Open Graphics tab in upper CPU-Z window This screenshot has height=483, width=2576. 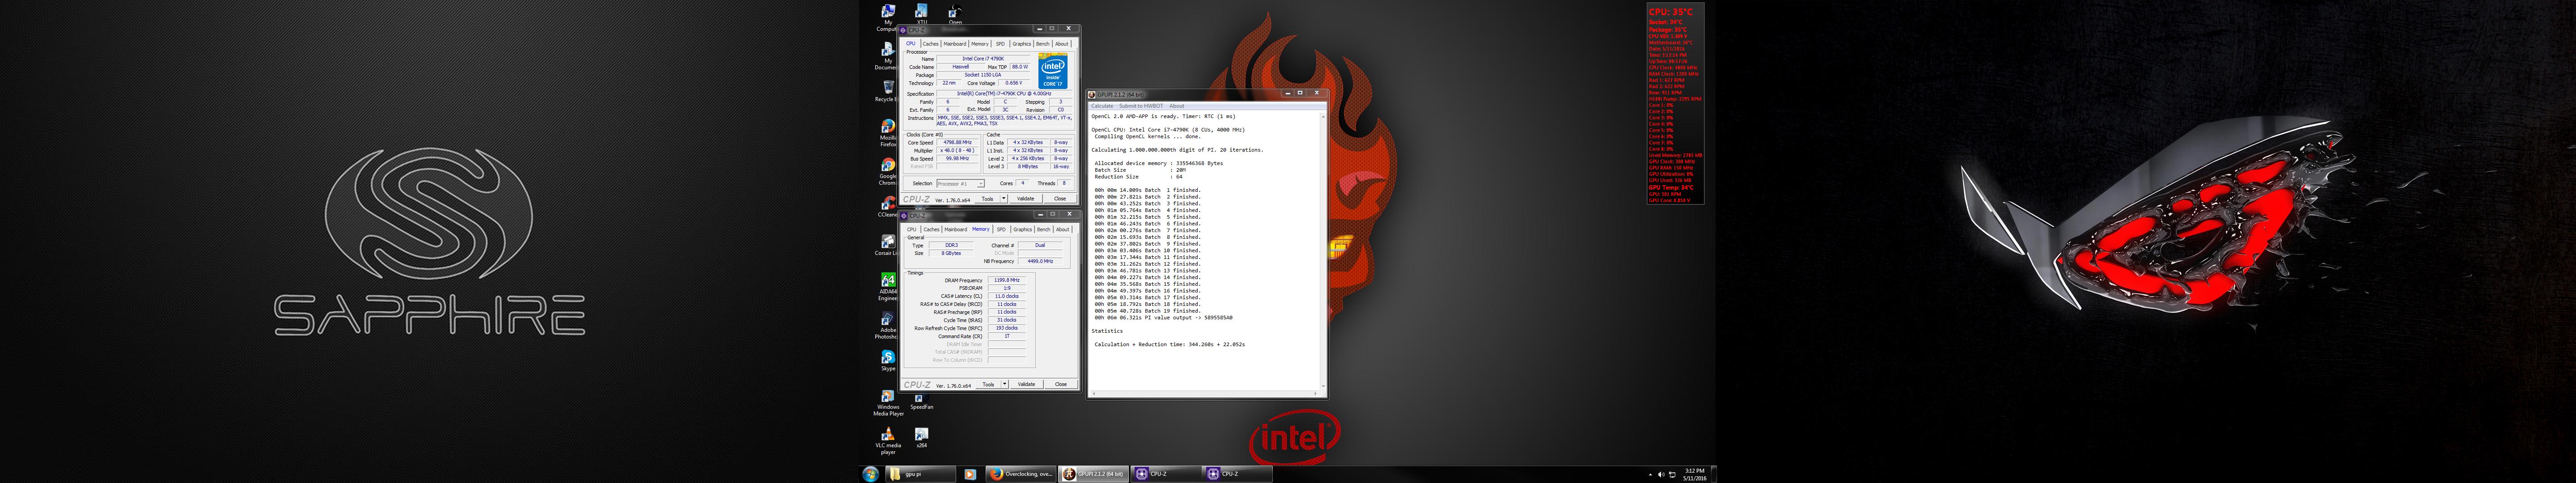click(1021, 44)
